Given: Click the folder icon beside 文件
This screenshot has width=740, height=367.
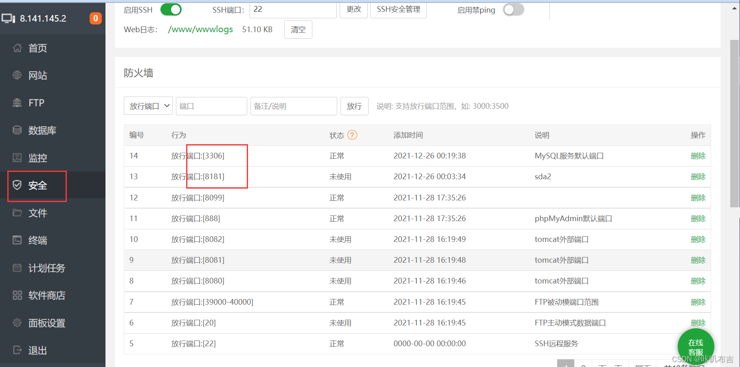Looking at the screenshot, I should click(x=17, y=213).
